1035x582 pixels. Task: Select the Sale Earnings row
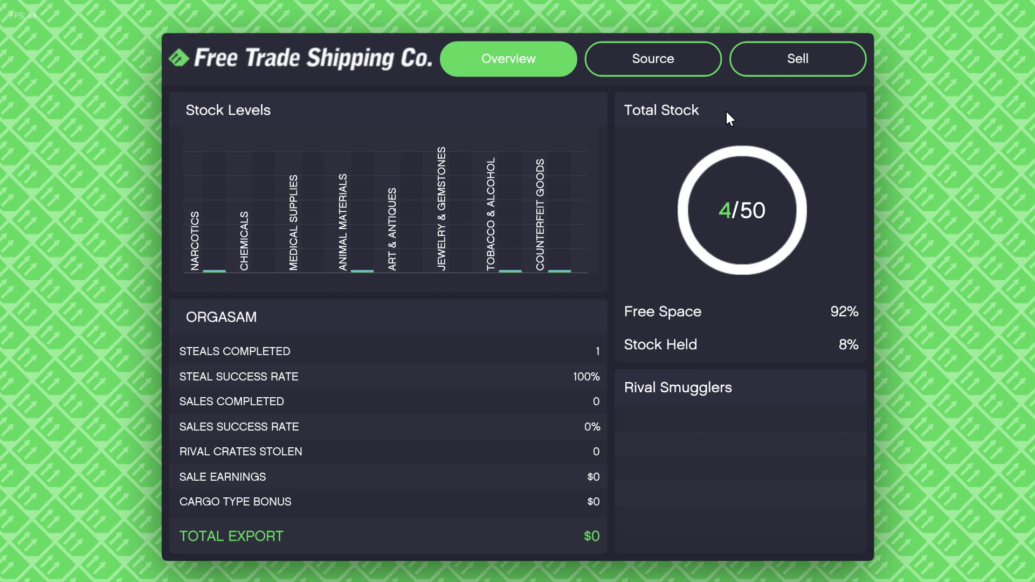coord(388,477)
